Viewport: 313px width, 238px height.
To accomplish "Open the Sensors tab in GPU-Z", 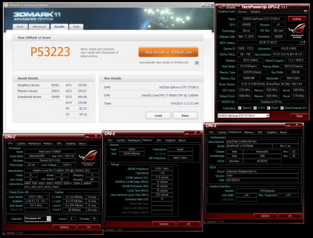I will coord(242,11).
